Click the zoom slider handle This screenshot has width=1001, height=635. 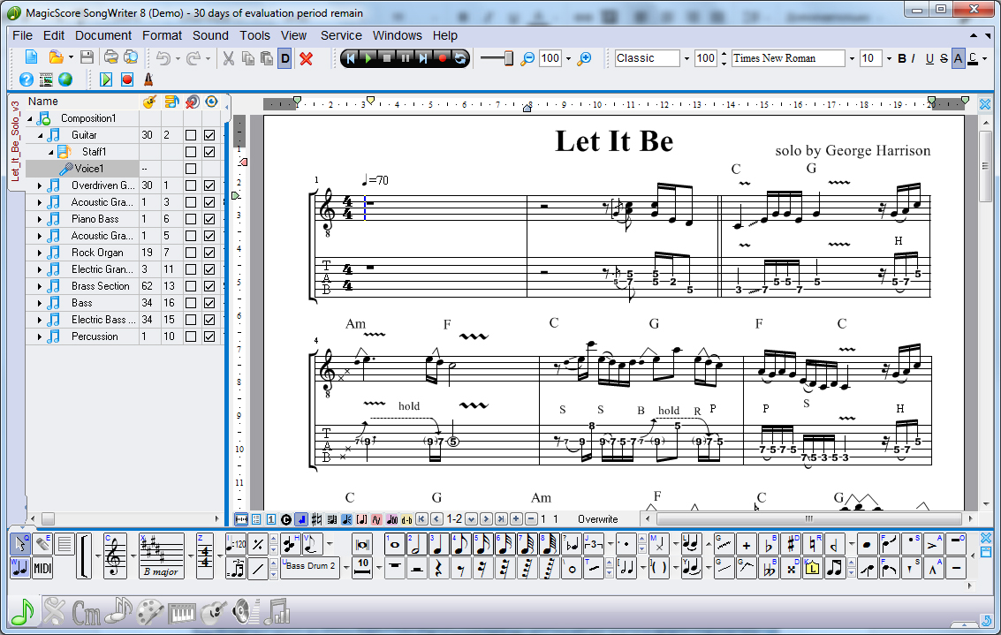click(x=509, y=58)
